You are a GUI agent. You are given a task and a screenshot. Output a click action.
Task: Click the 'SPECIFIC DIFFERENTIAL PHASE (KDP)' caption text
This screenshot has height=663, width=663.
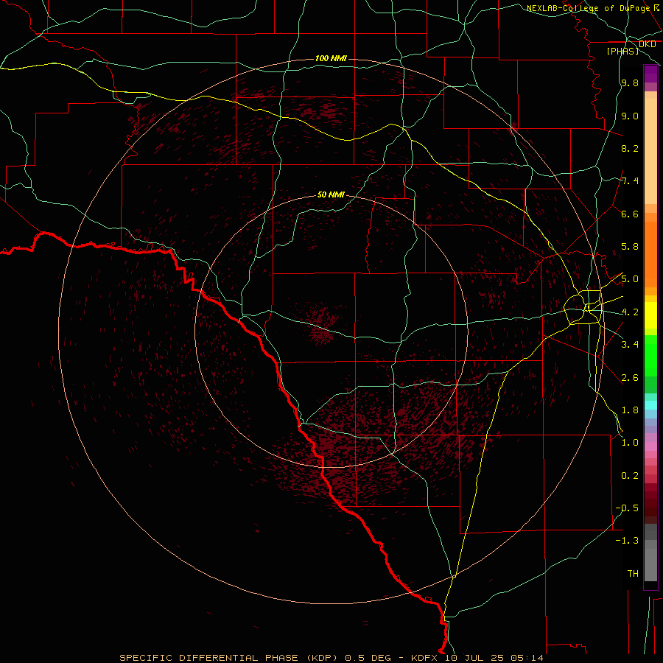(x=228, y=658)
